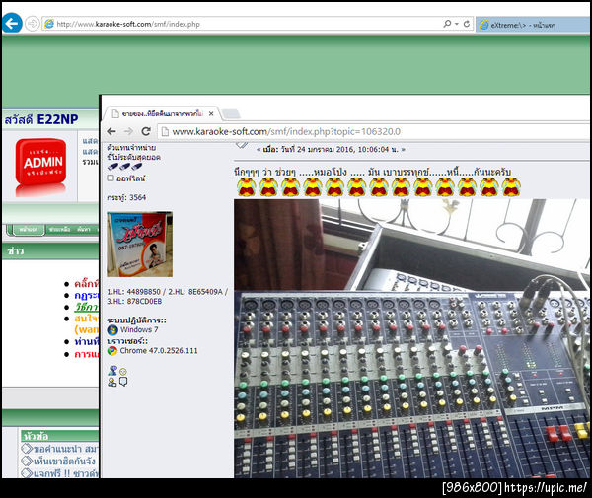Click the user icon in the bottom icon row
Screen dimensions: 592x498
[x=112, y=382]
